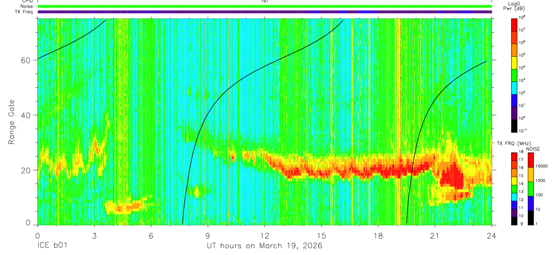The image size is (553, 255).
Task: Click the x-axis tick label '24'
Action: (491, 236)
